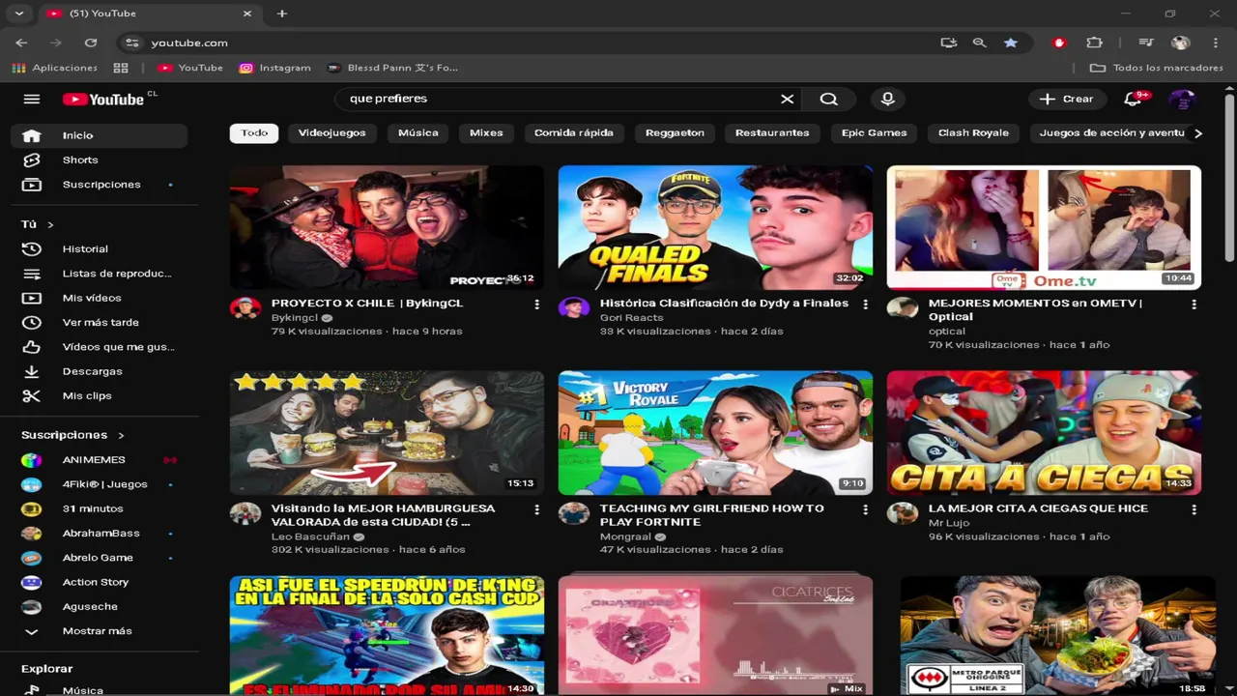This screenshot has width=1237, height=696.
Task: Open Ver más tarde list
Action: pyautogui.click(x=99, y=323)
